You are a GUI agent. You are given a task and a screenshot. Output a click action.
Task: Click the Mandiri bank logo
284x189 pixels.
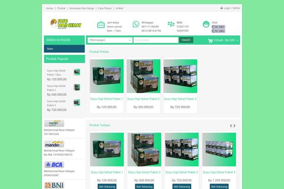[54, 144]
